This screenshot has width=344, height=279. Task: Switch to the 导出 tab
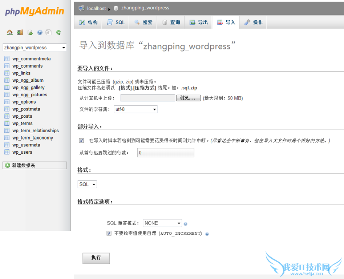198,22
